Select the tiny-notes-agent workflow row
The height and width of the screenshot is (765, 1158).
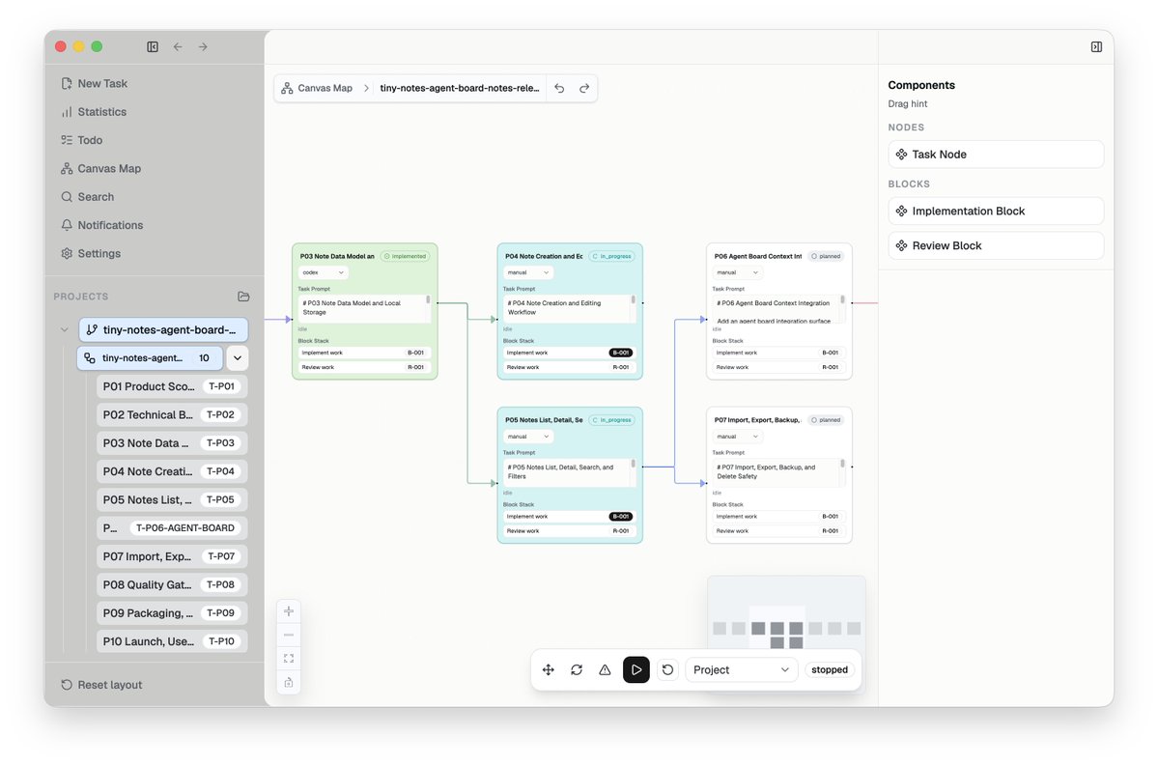pos(150,358)
